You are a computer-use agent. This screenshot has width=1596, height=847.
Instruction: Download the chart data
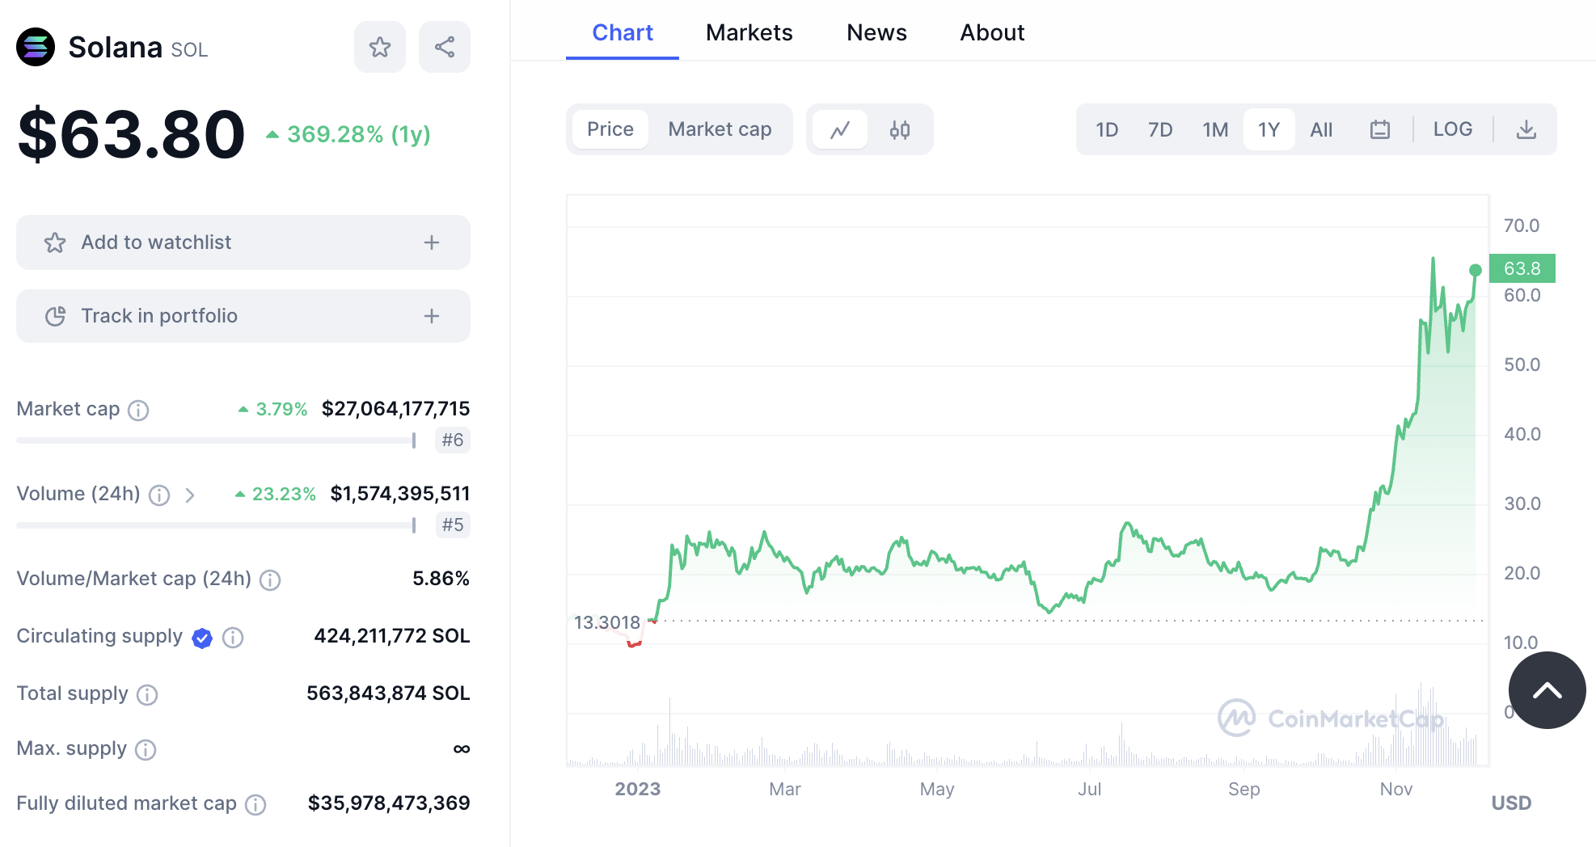pos(1526,129)
